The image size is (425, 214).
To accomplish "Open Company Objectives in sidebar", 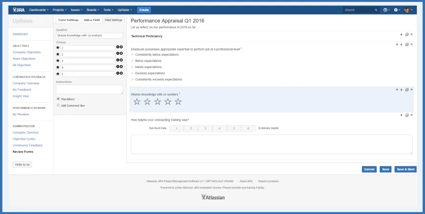I will click(x=27, y=52).
